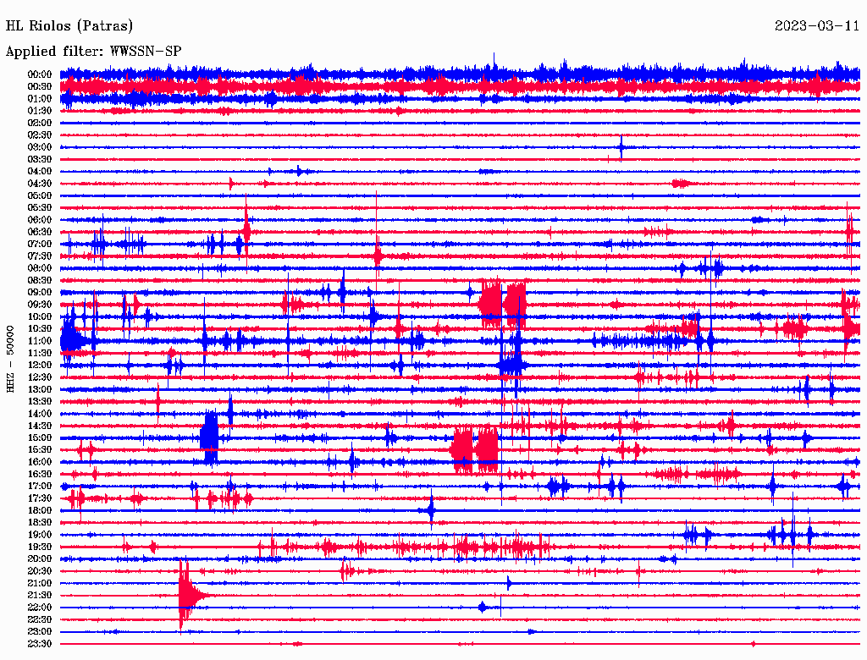Click the '02:30' time label
This screenshot has width=867, height=660.
click(40, 135)
